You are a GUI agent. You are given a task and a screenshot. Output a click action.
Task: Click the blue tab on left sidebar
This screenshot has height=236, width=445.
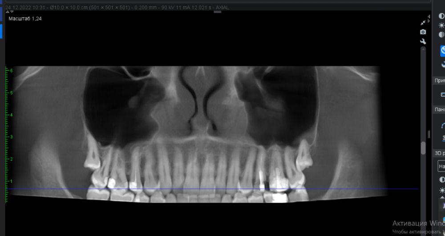point(1,31)
